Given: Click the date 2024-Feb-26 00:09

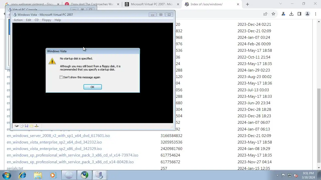Looking at the screenshot, I should pos(254,44).
